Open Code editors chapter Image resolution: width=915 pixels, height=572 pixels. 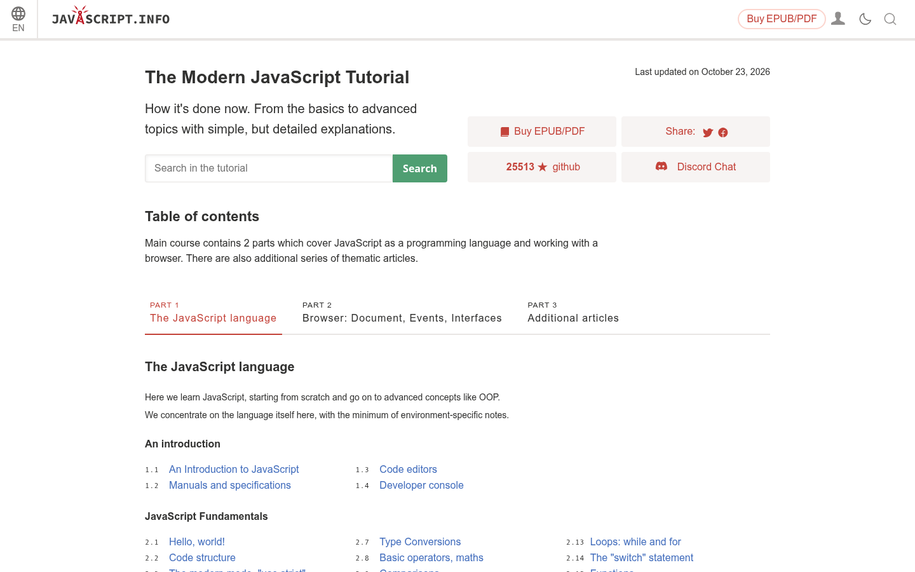pos(408,469)
